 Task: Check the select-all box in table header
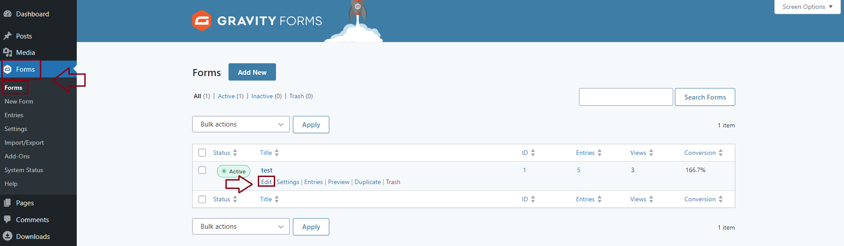202,153
